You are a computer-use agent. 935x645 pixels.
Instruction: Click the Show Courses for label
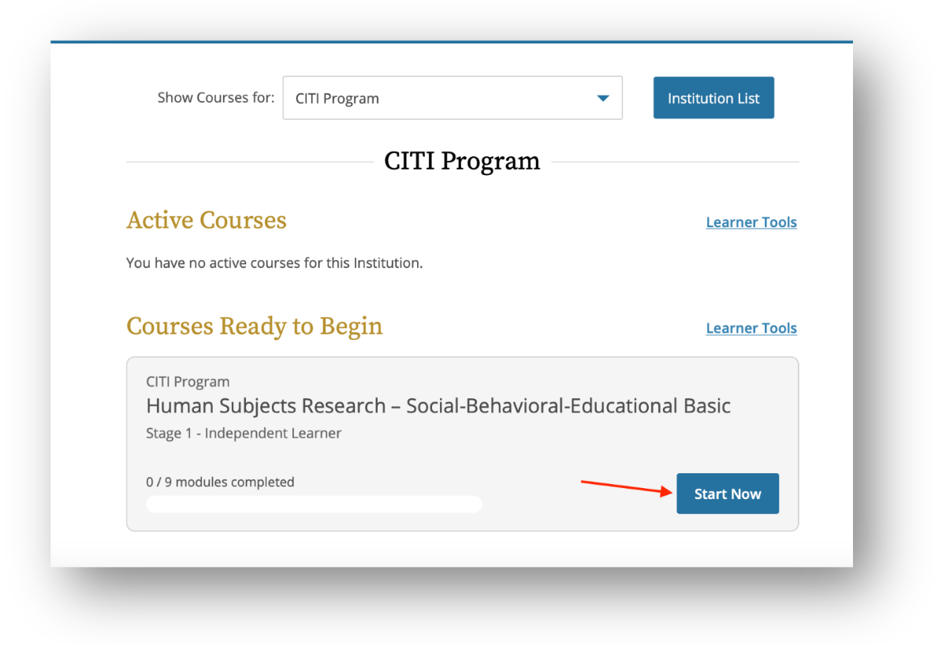[x=216, y=97]
